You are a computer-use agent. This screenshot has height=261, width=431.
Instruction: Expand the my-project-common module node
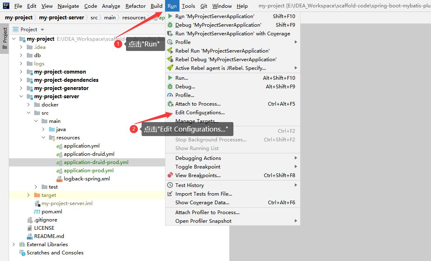[21, 72]
